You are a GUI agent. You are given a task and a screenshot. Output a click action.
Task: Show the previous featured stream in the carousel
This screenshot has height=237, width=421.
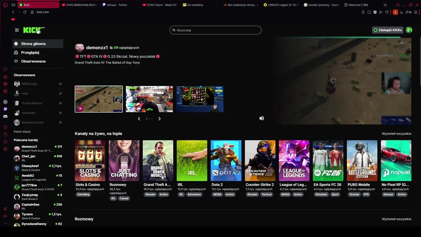click(x=139, y=118)
